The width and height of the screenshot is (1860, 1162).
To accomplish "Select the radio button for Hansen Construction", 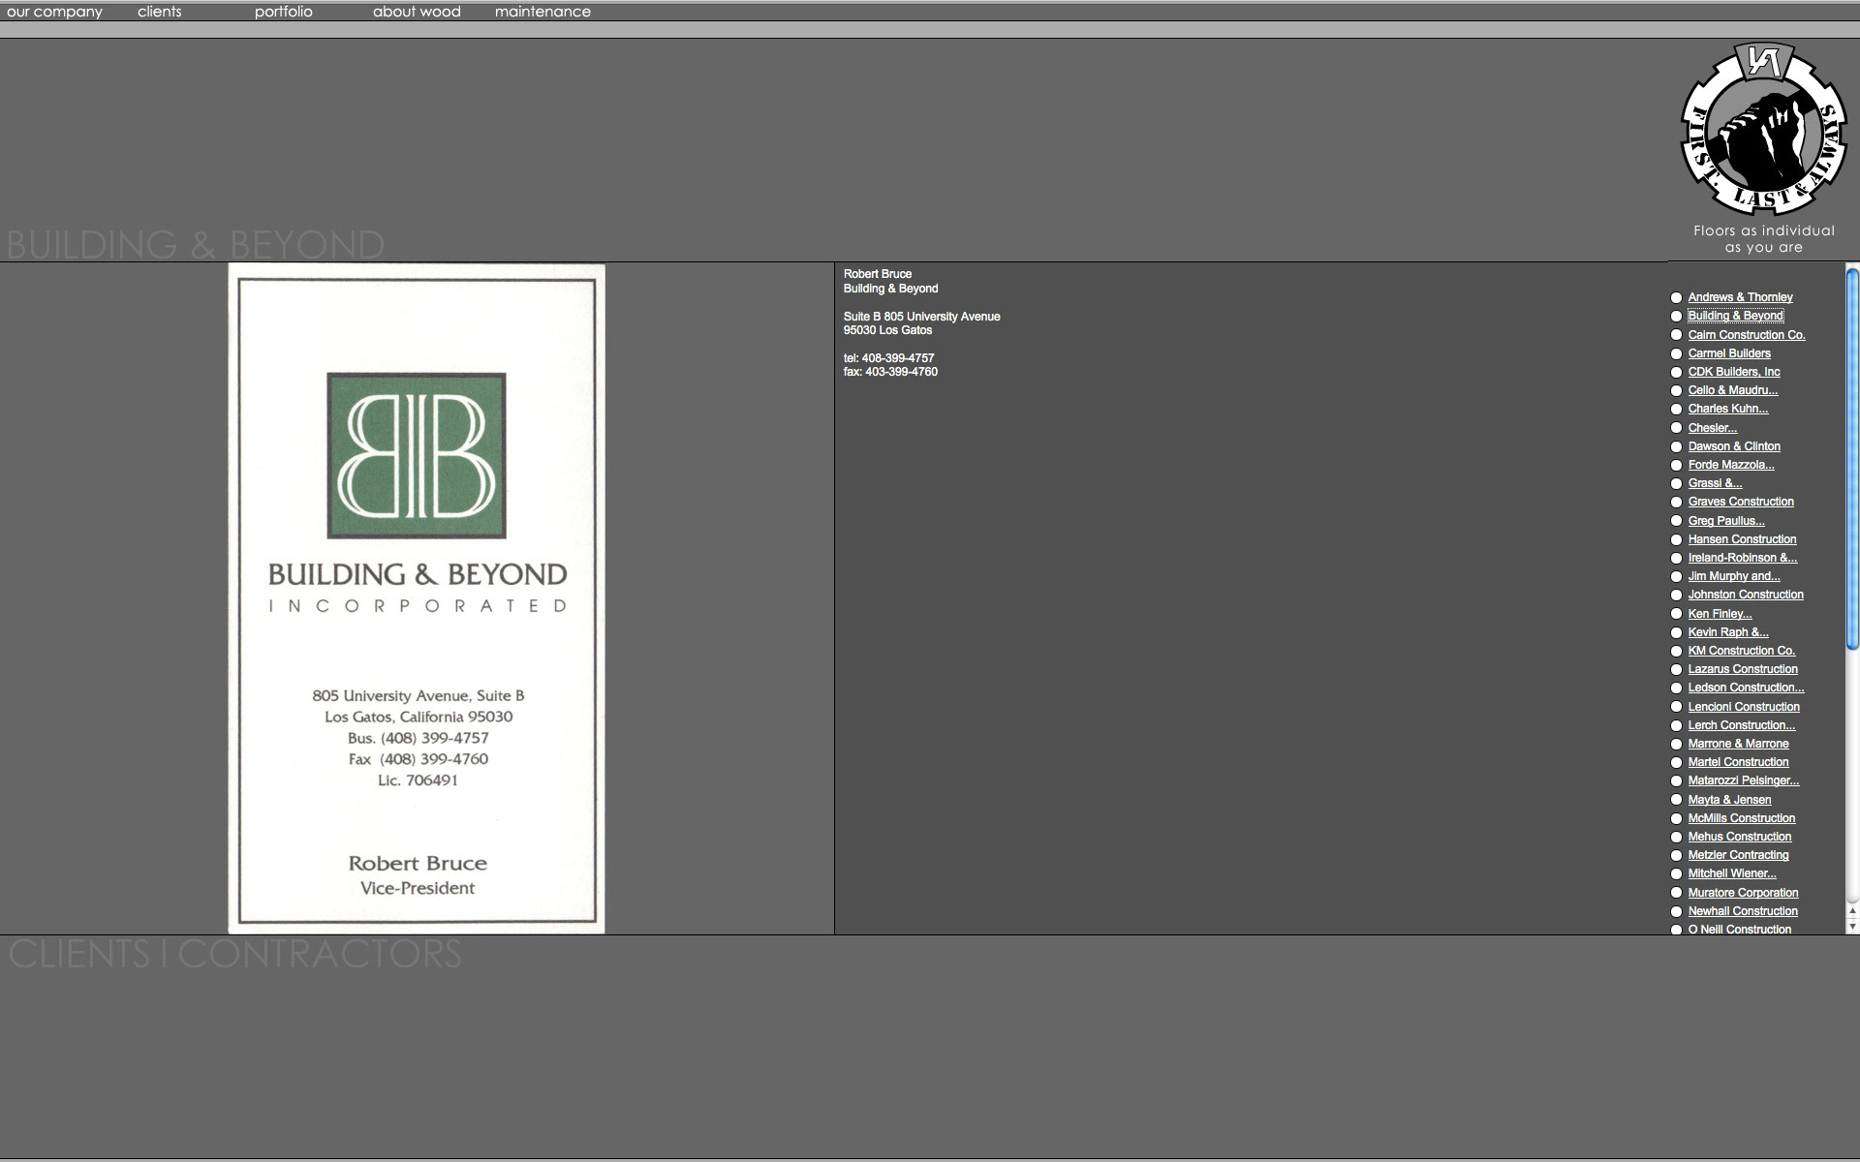I will click(1676, 540).
